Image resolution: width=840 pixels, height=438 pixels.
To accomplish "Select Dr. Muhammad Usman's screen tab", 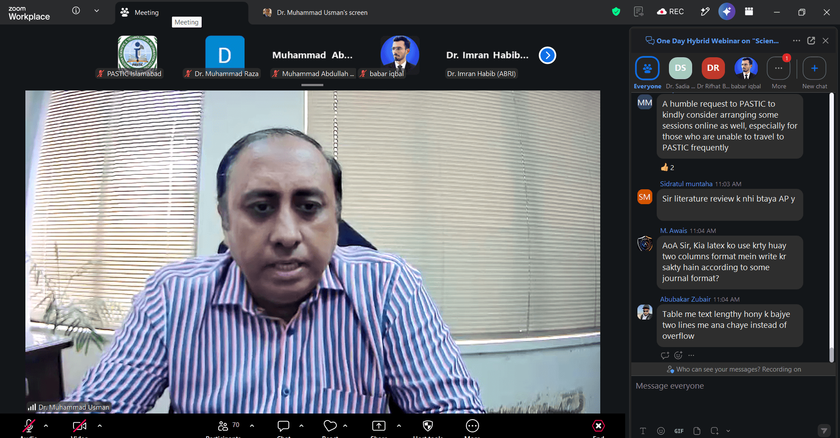I will [315, 13].
